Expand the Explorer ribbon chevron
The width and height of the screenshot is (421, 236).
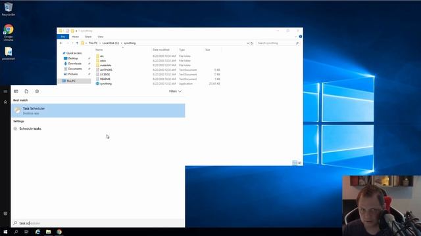point(296,37)
